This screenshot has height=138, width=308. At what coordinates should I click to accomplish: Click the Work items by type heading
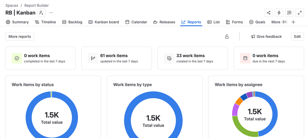pos(132,85)
